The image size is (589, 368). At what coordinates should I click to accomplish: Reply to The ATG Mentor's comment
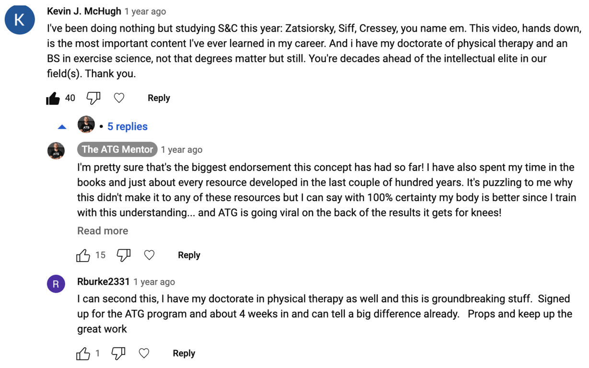[189, 255]
